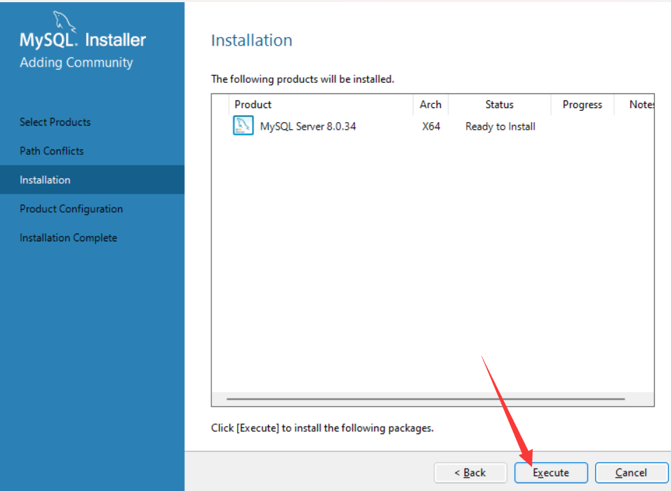671x491 pixels.
Task: Click the MySQL dolphin logo
Action: (65, 21)
